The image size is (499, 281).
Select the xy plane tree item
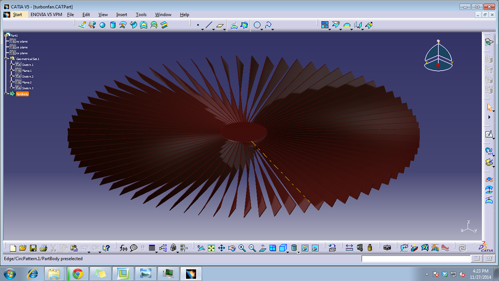point(22,42)
